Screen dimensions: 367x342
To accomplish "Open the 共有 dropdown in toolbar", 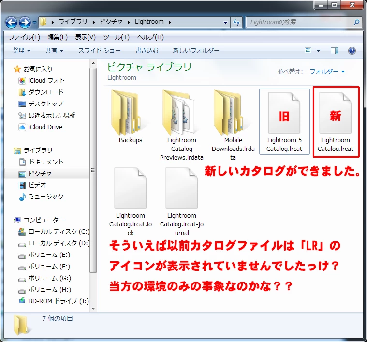I will 54,51.
